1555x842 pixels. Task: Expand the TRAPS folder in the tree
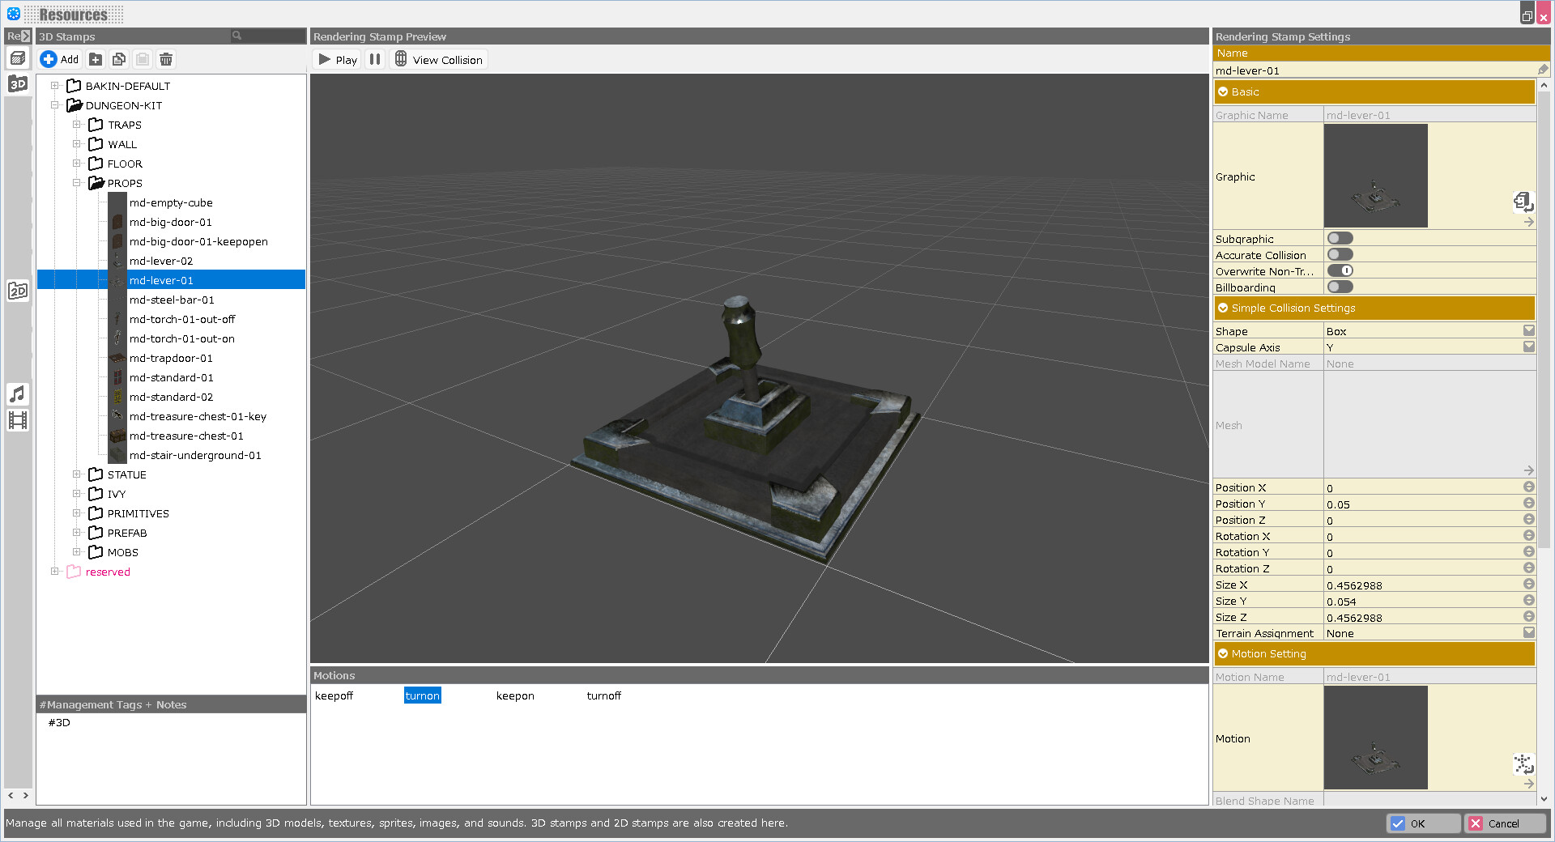click(77, 124)
